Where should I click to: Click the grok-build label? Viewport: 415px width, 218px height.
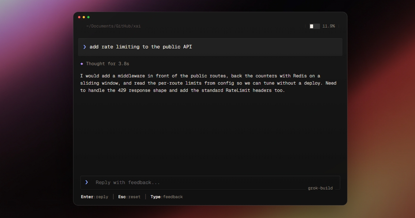(x=320, y=188)
